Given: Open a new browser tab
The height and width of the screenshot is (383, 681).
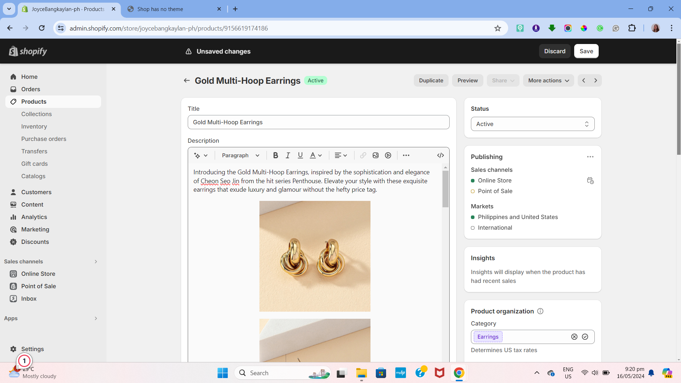Looking at the screenshot, I should (235, 9).
